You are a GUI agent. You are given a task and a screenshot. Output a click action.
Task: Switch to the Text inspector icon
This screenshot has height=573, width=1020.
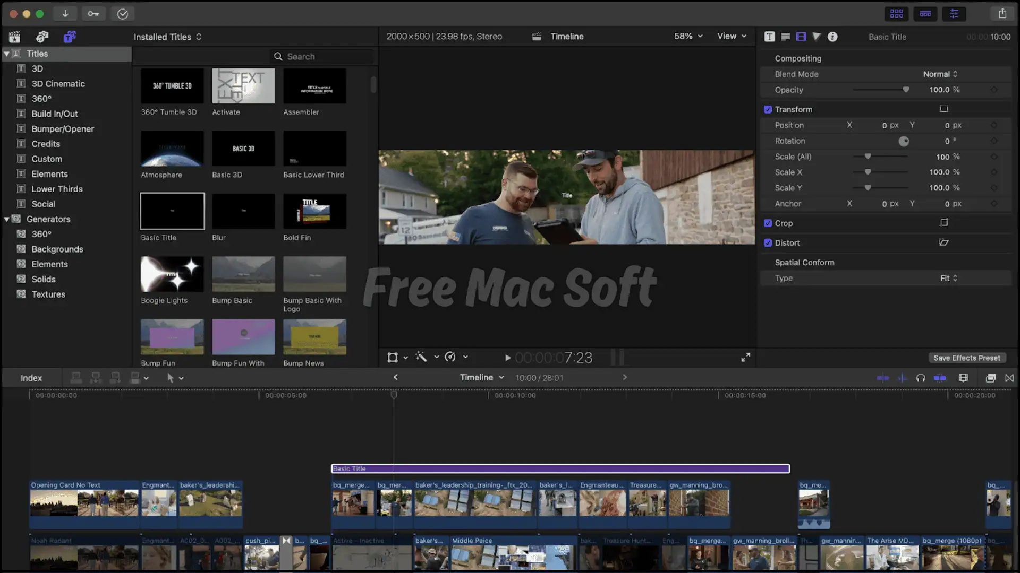point(769,37)
